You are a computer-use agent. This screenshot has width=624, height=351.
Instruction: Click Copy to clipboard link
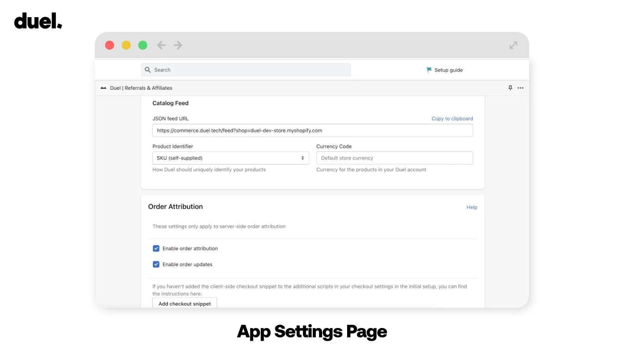(452, 119)
